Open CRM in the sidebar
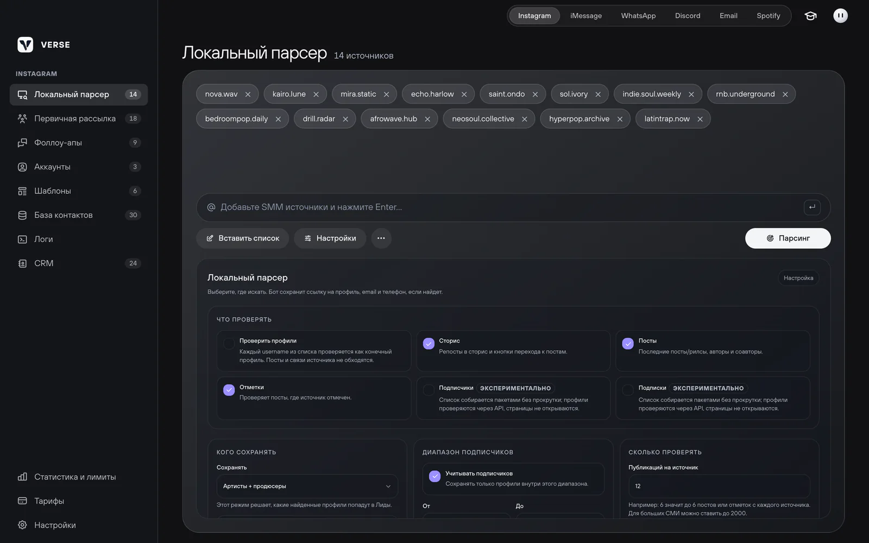869x543 pixels. pyautogui.click(x=79, y=263)
